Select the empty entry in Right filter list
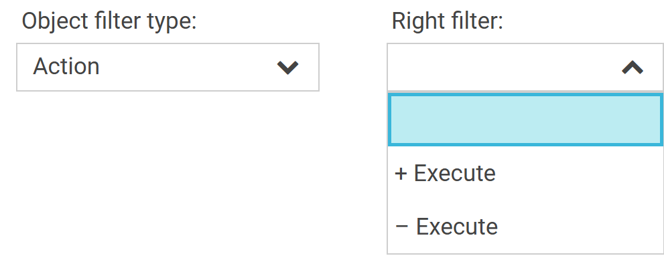 pos(525,120)
